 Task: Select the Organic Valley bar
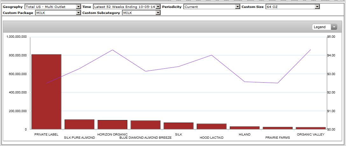coord(311,128)
